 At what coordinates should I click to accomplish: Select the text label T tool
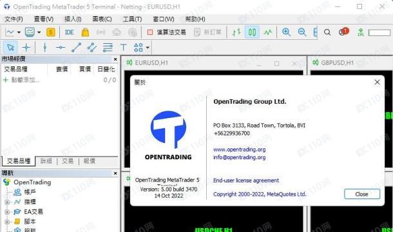tap(123, 47)
